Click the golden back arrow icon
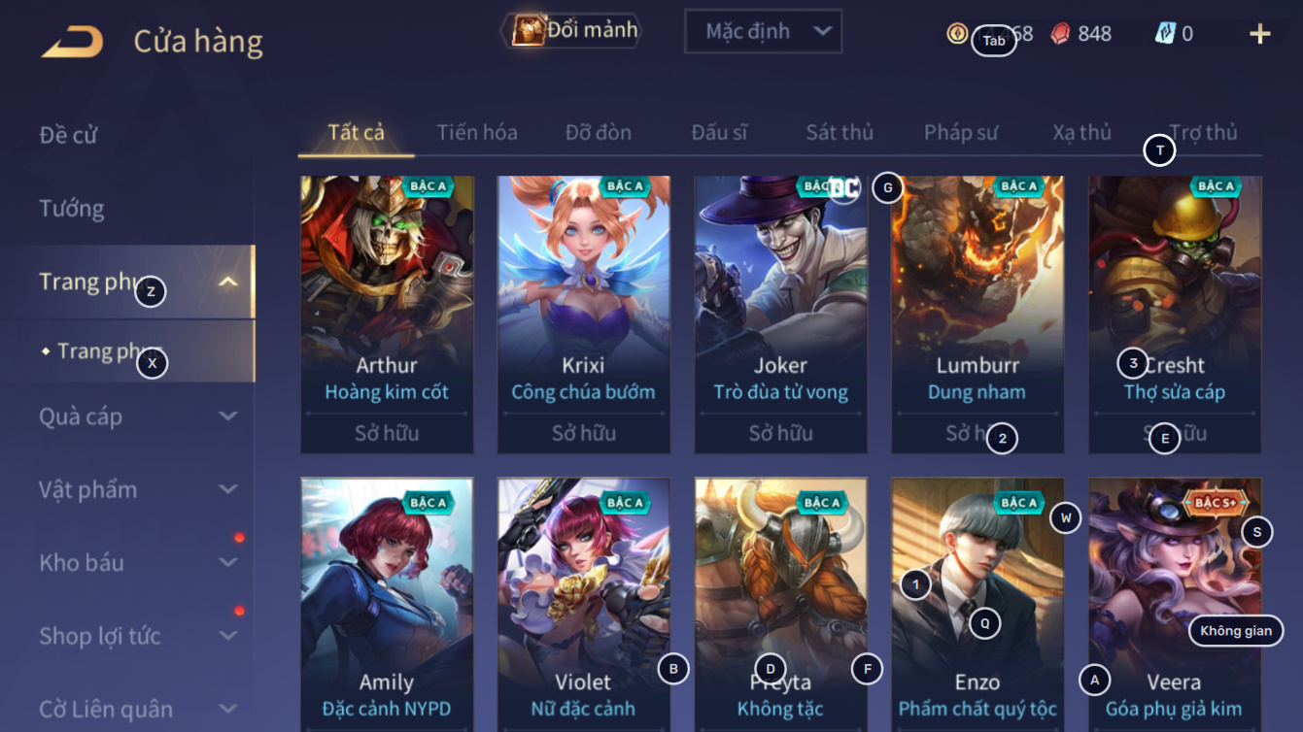 coord(72,42)
